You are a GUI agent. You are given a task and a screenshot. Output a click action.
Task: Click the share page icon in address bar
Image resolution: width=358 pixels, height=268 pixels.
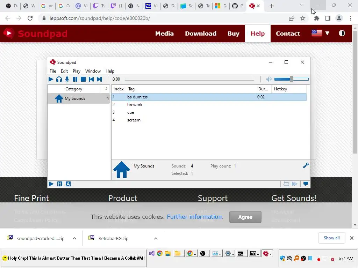pyautogui.click(x=292, y=18)
